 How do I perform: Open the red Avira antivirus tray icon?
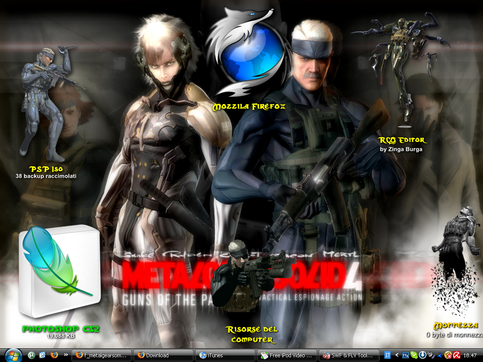pyautogui.click(x=457, y=355)
